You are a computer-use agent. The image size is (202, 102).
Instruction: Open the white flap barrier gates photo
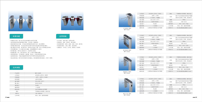[x=21, y=21]
